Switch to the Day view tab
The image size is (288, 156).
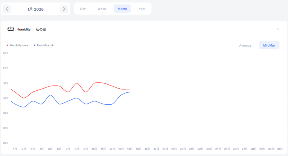pyautogui.click(x=83, y=9)
